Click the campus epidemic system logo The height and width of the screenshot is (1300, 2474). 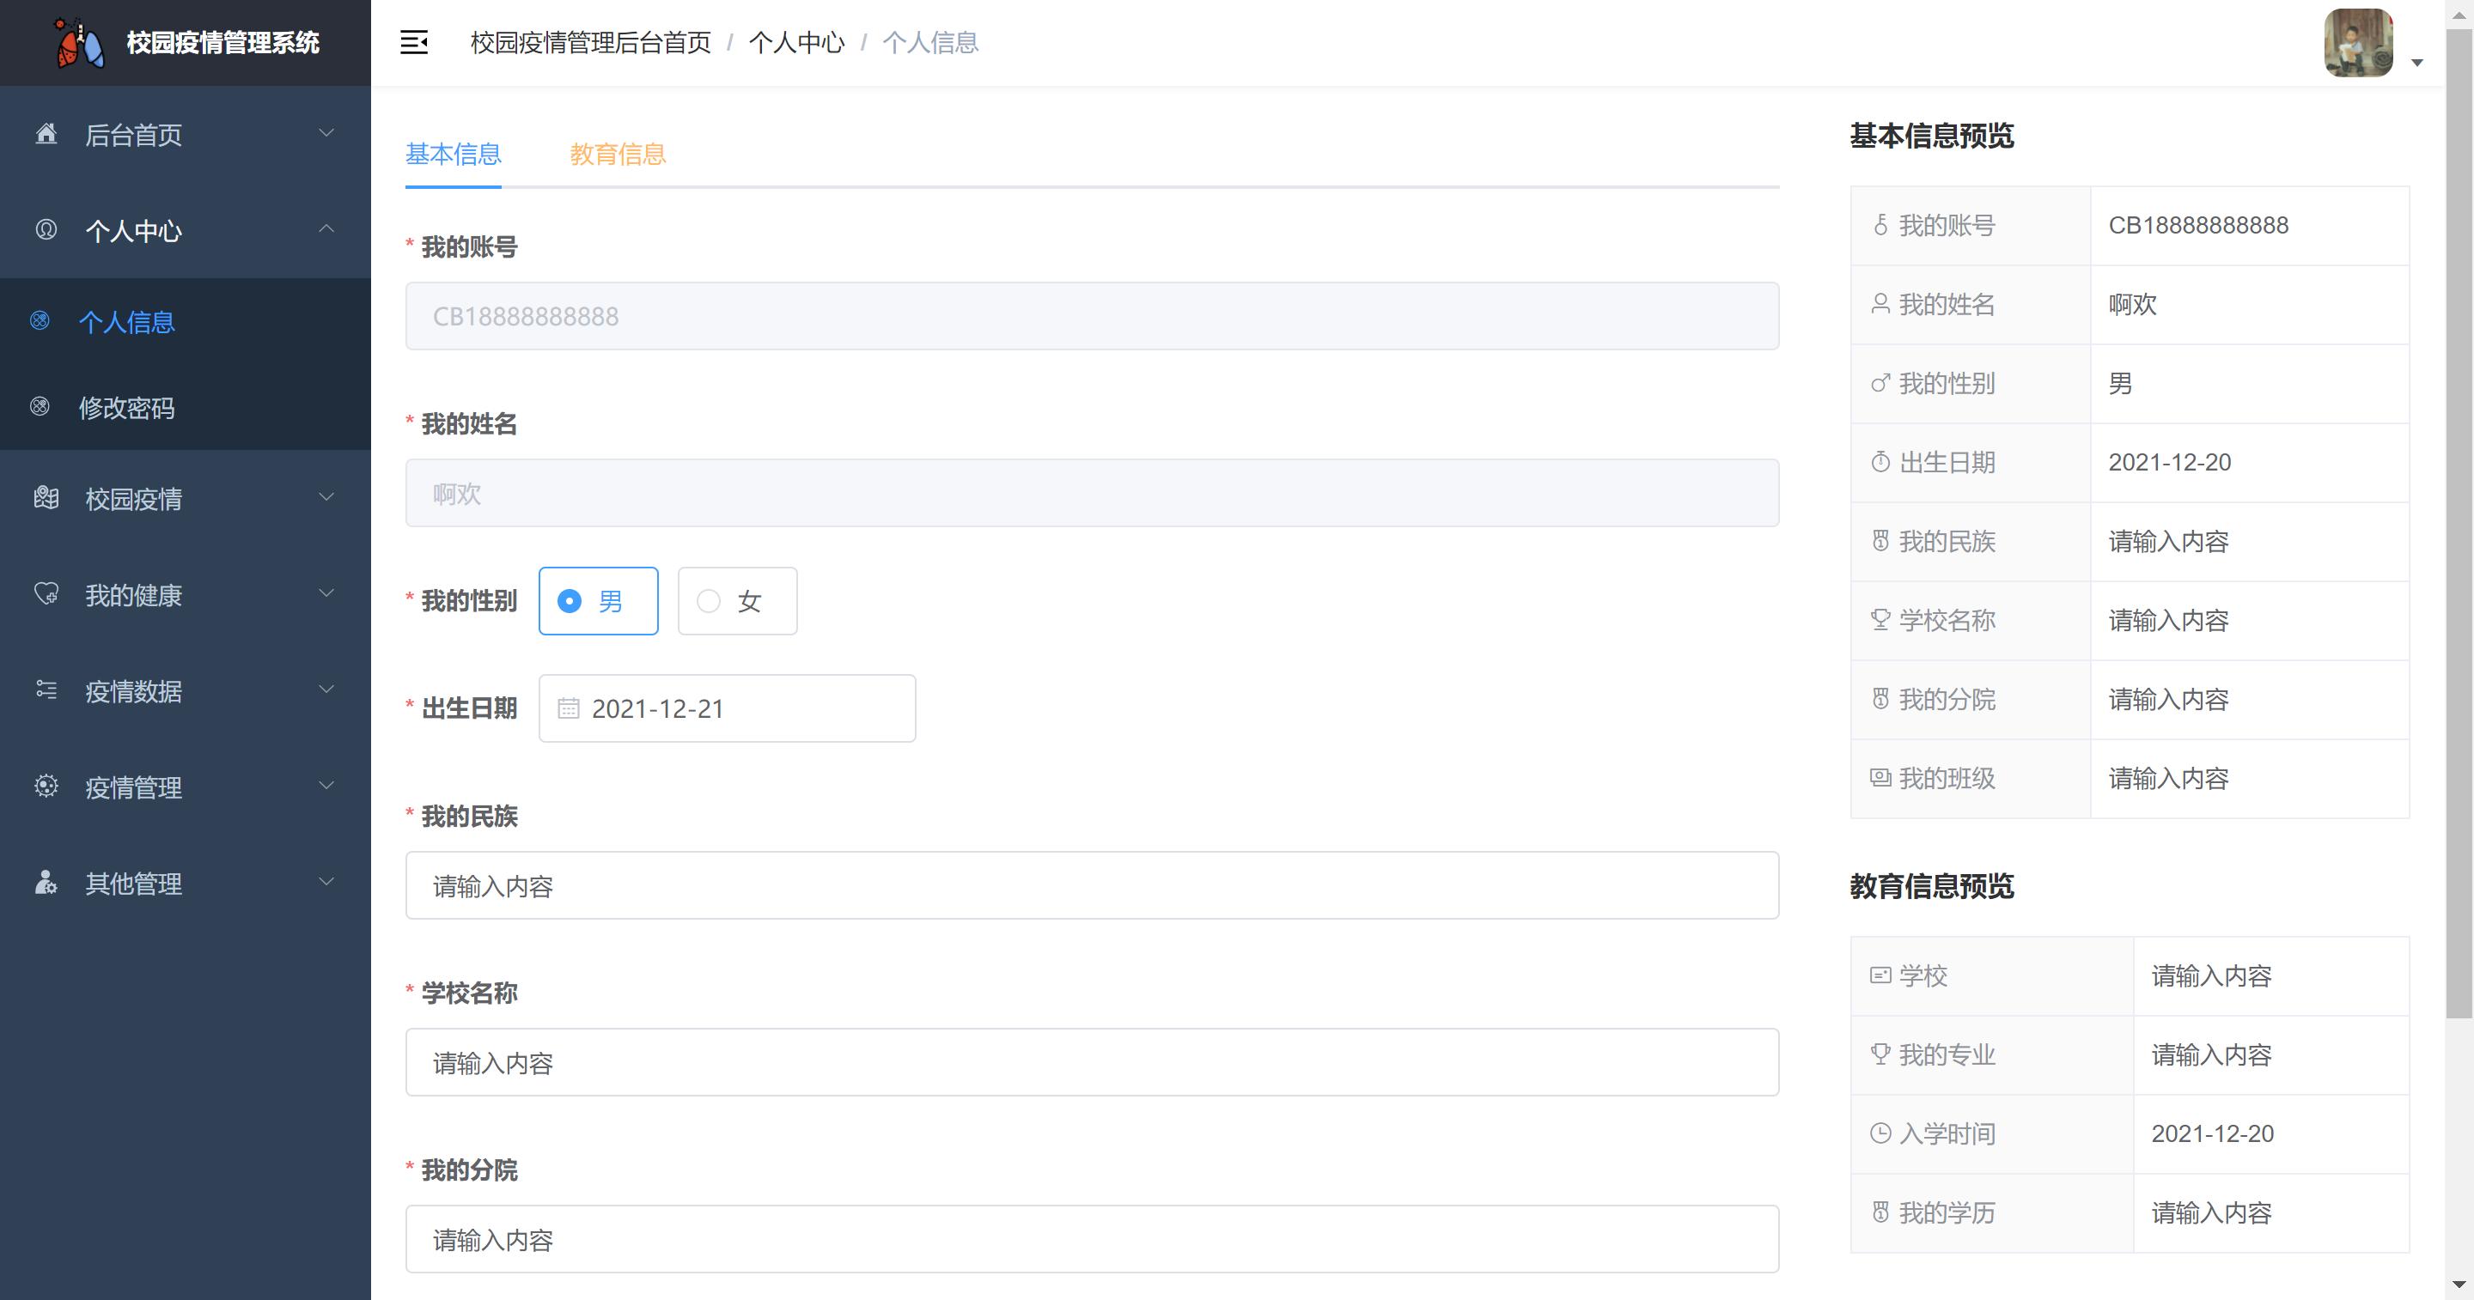(79, 42)
